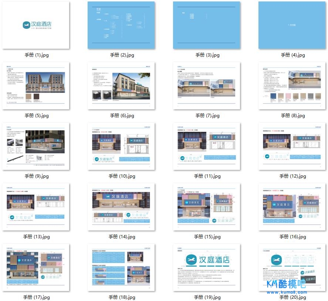This screenshot has height=301, width=328.
Task: Select the 手册 (17).jpg thumbnail image
Action: pos(36,267)
